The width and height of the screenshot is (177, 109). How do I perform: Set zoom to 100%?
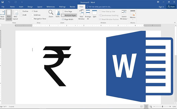point(57,14)
